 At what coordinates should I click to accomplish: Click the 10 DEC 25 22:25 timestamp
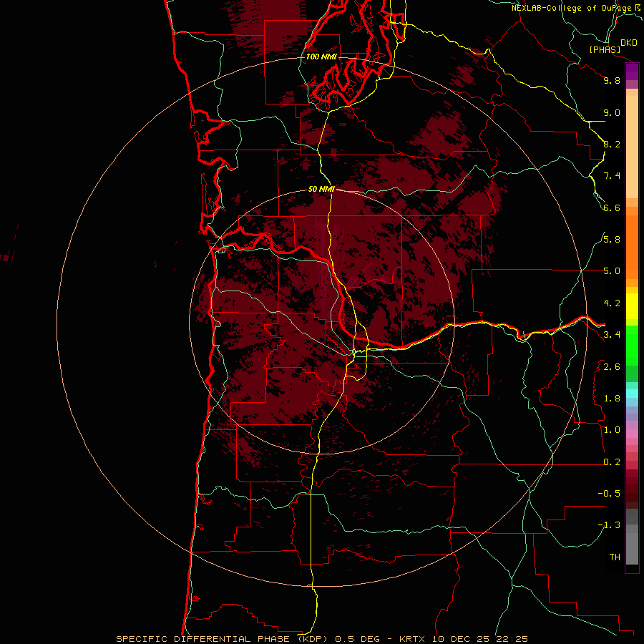point(479,639)
